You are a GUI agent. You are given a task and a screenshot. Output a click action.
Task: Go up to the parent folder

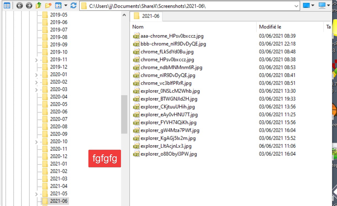pos(38,6)
